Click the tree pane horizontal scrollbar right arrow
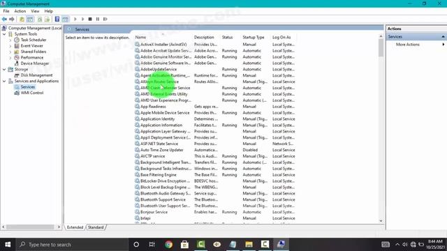Image resolution: width=447 pixels, height=251 pixels. [59, 227]
